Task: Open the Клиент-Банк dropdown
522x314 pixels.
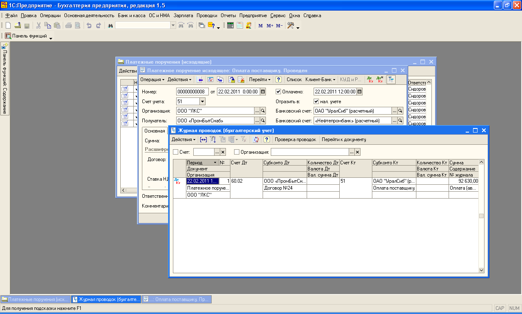Action: [320, 80]
